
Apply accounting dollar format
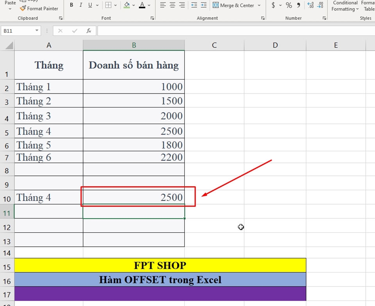coord(273,5)
